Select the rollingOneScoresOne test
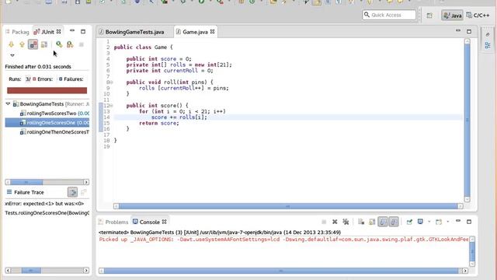This screenshot has height=280, width=497. tap(47, 123)
